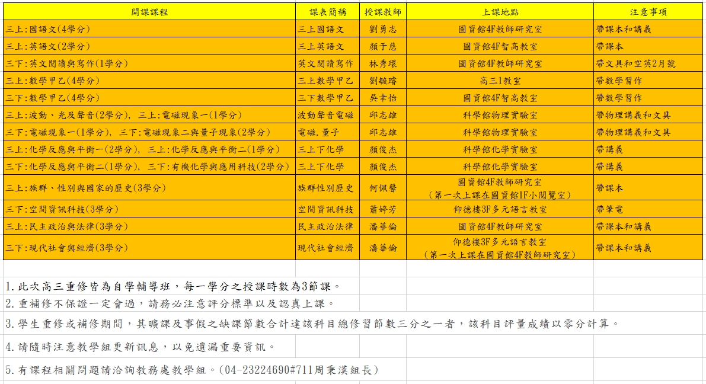Click abbreviation cell 電磁.量子
The width and height of the screenshot is (706, 384).
click(327, 132)
